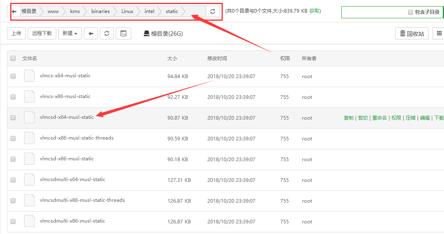
Task: Click the 远程下载 button
Action: pos(42,33)
